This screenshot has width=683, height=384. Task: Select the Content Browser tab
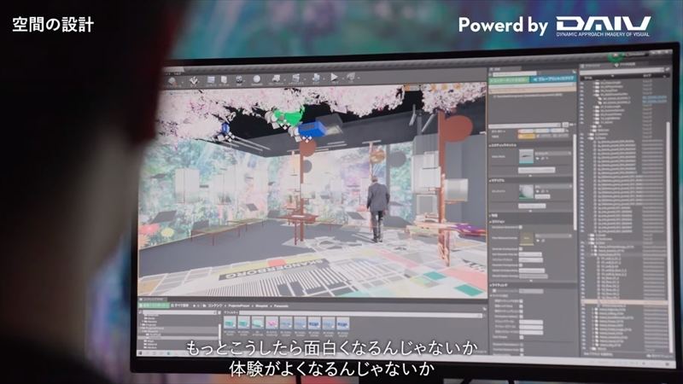click(x=154, y=300)
